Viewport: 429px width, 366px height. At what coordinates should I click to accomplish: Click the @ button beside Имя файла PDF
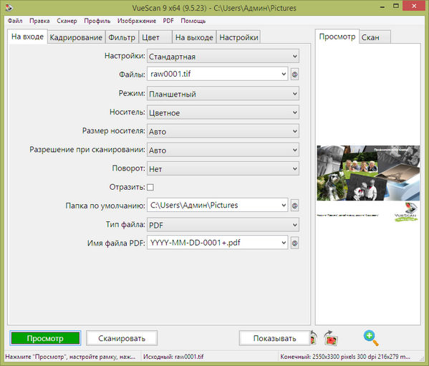(294, 243)
